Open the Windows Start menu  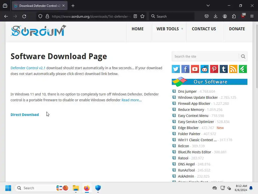pos(8,188)
